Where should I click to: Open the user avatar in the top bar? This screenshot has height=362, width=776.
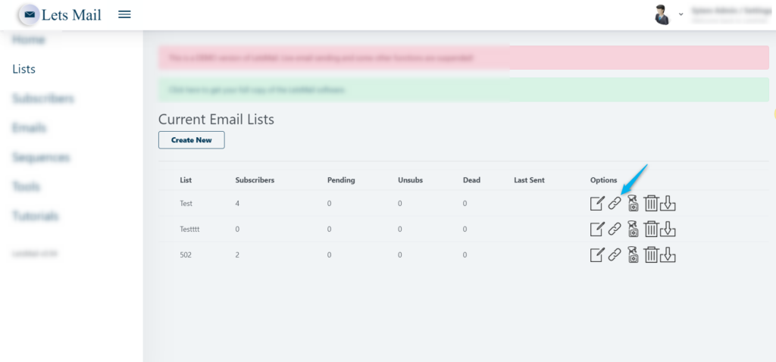click(x=662, y=15)
